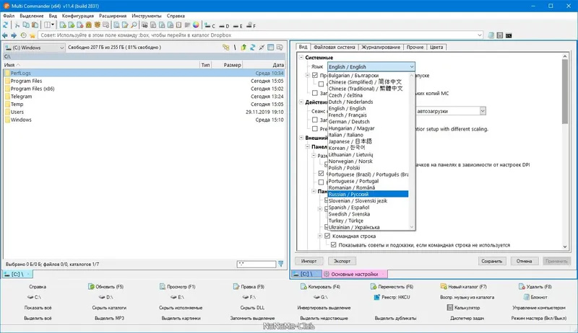578x333 pixels.
Task: Select the Основные настройки bottom tab
Action: click(355, 274)
